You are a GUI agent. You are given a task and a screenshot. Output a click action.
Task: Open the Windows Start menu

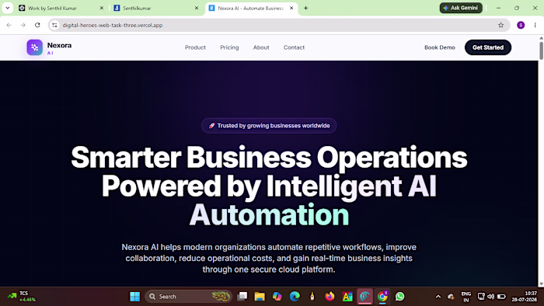135,297
